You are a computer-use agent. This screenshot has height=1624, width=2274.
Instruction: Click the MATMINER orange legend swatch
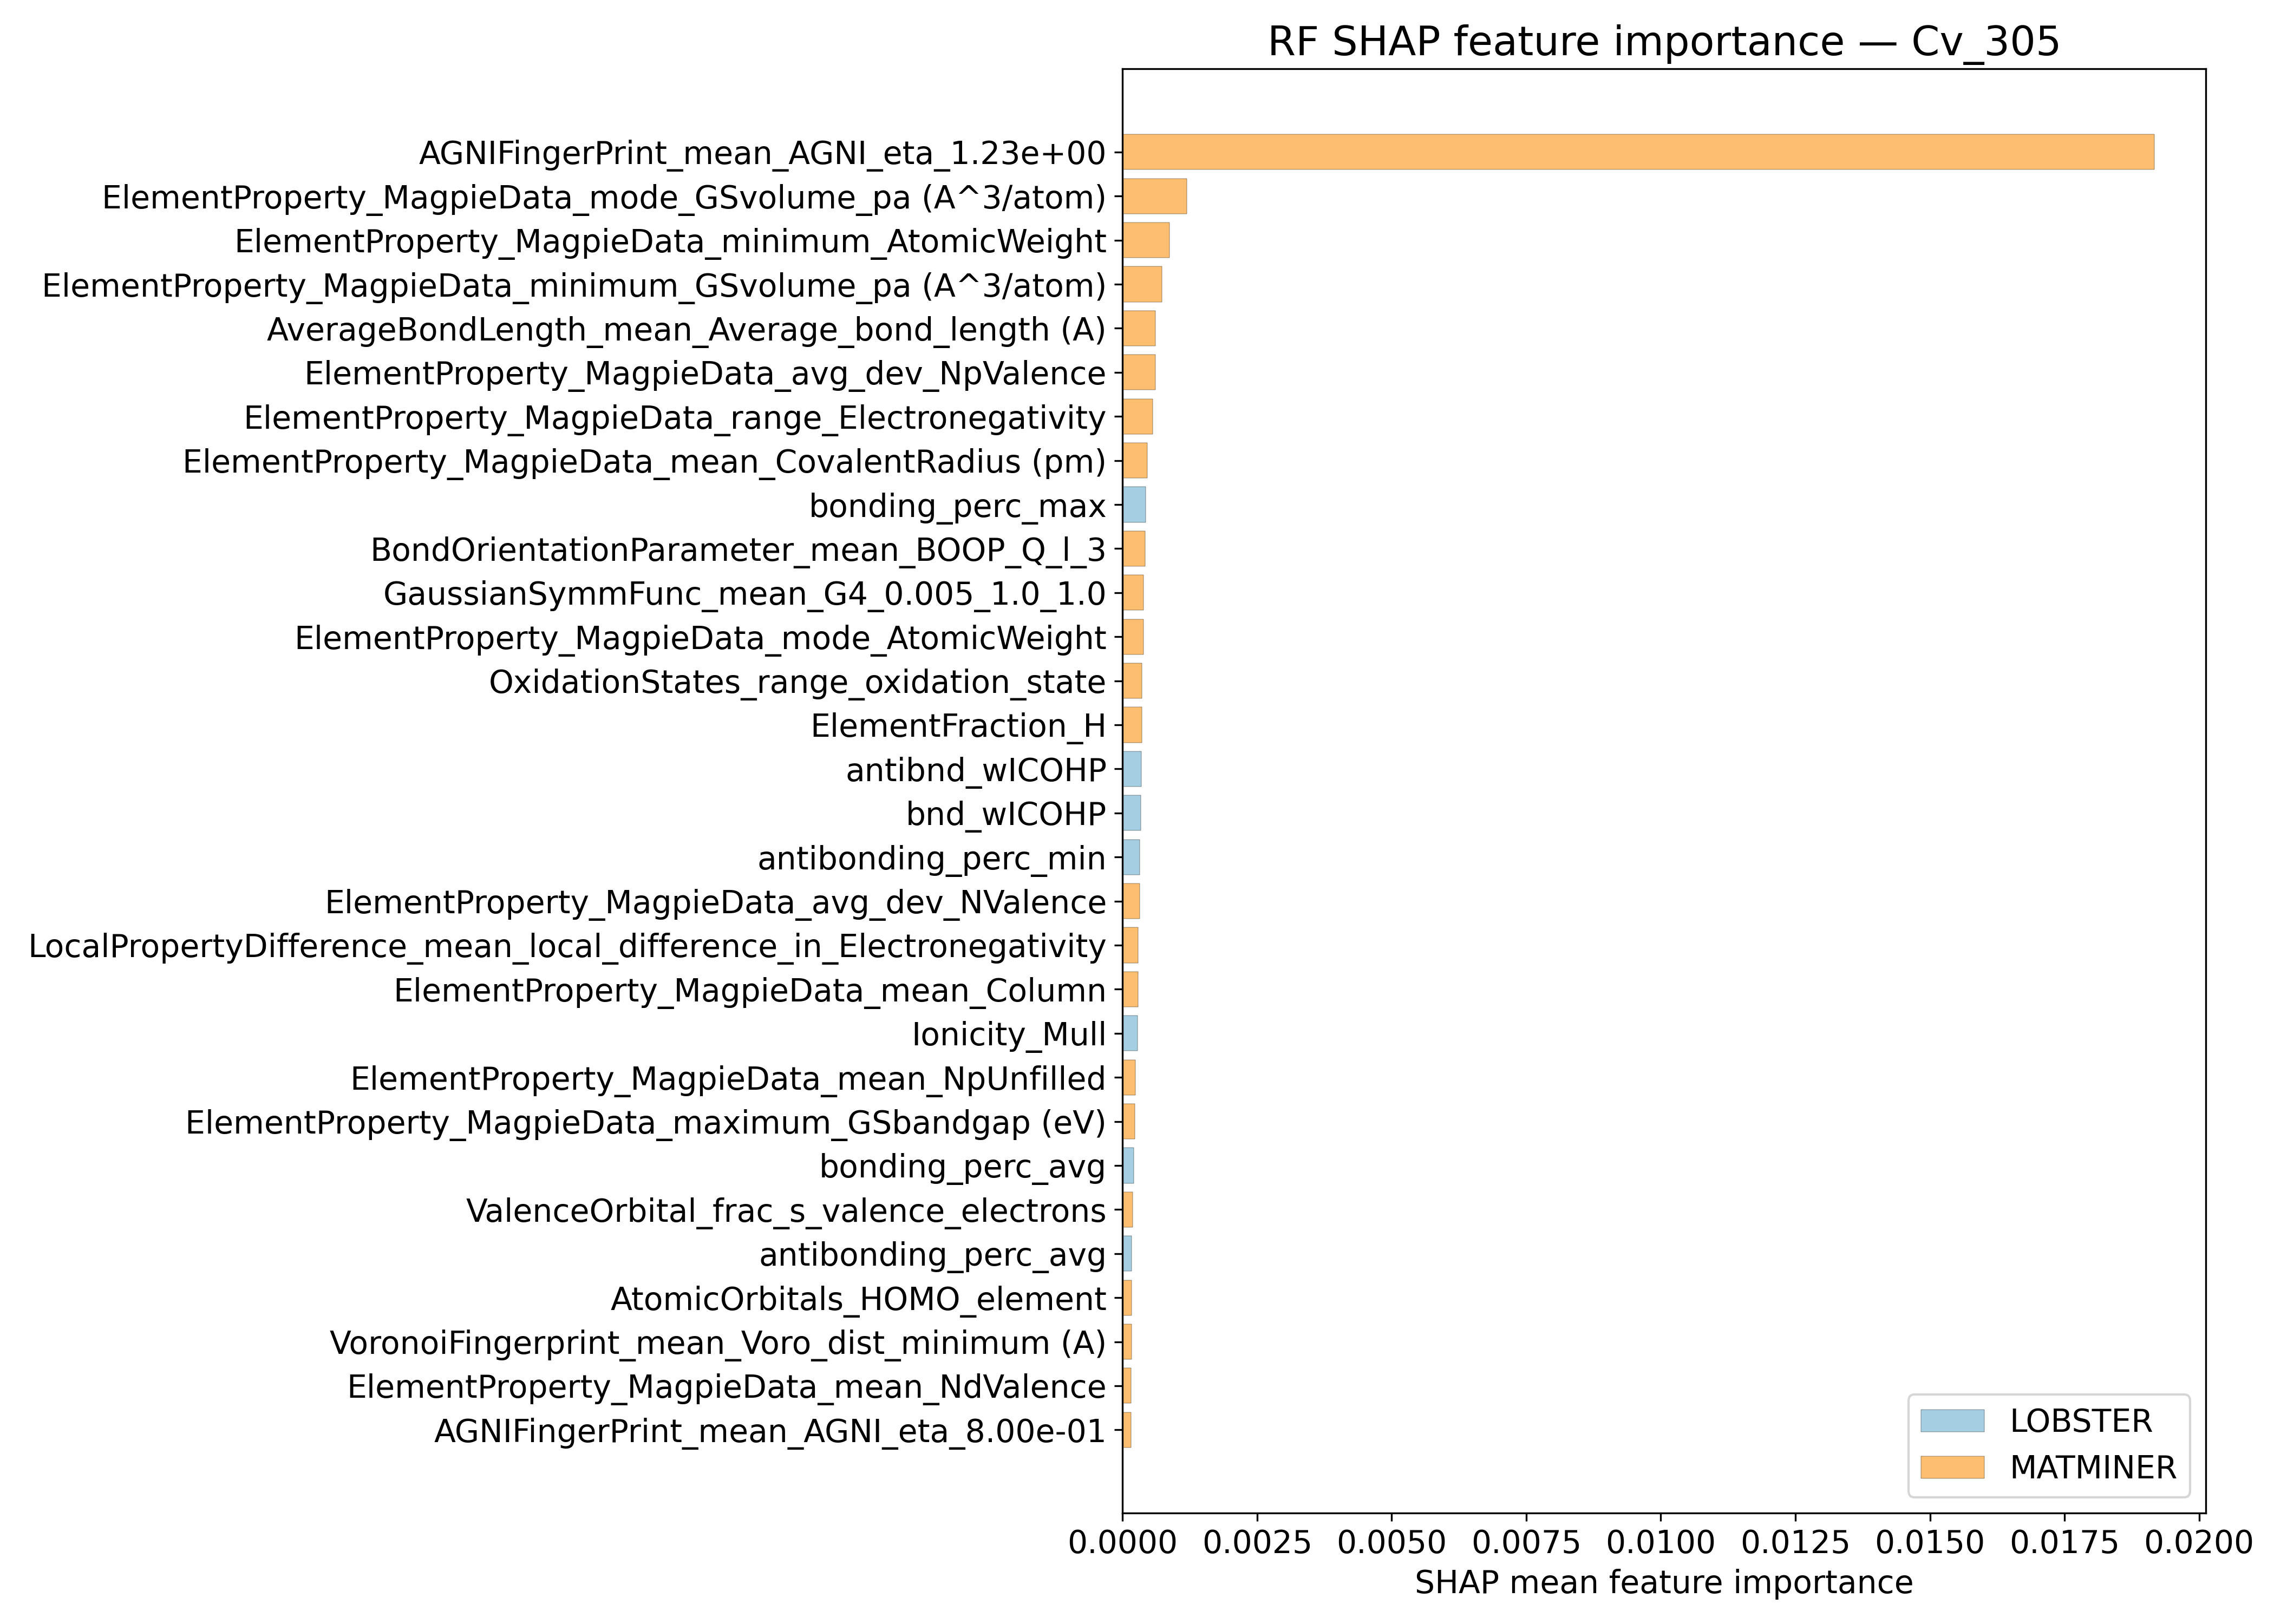click(1951, 1467)
